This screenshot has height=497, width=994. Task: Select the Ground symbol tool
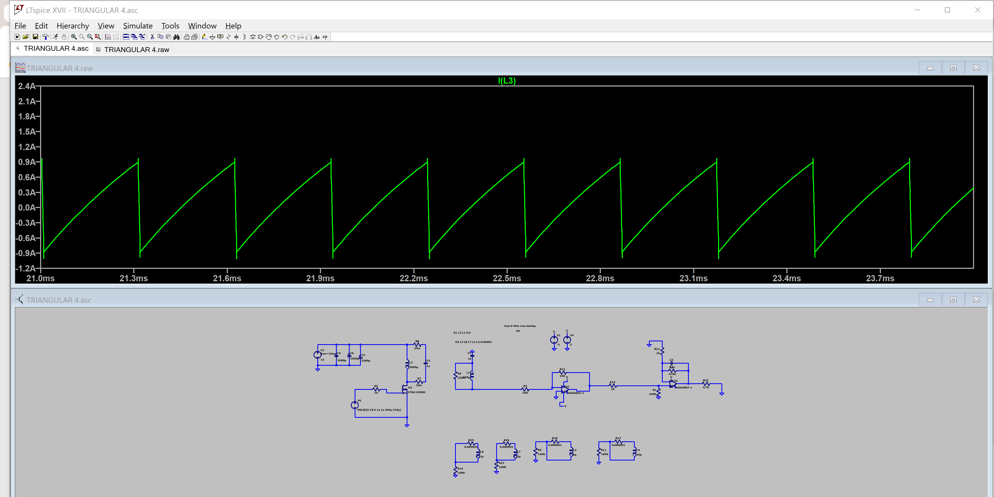(x=212, y=37)
